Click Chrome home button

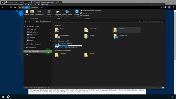[15, 7]
